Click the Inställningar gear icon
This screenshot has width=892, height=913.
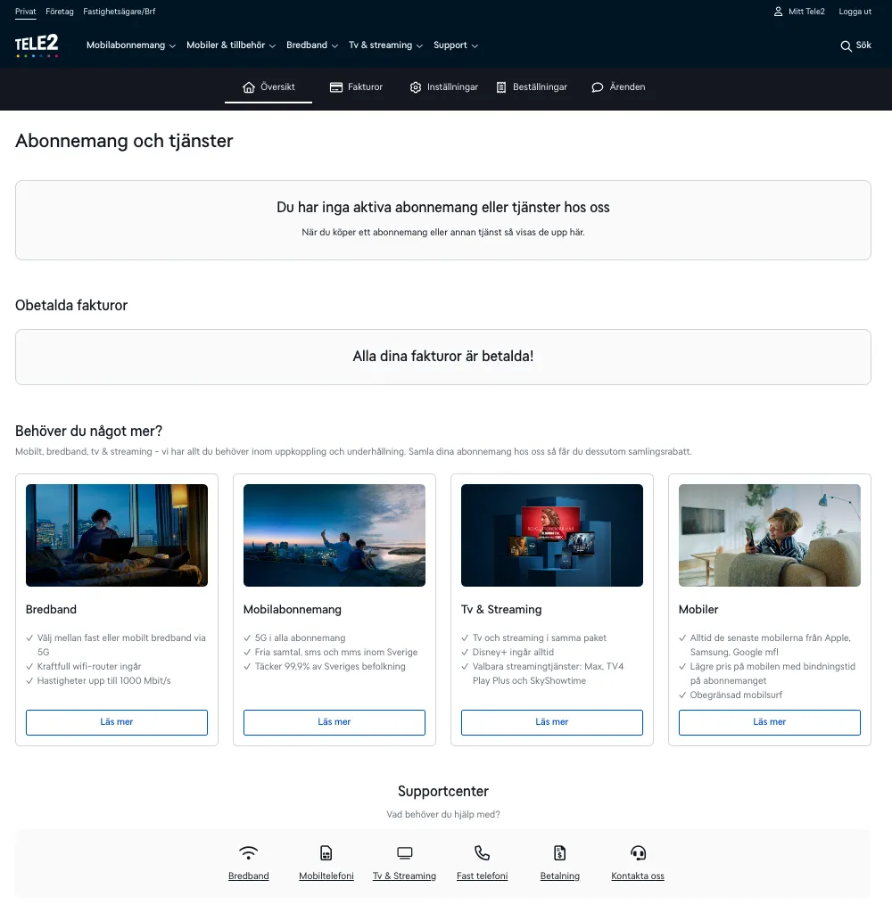point(416,87)
